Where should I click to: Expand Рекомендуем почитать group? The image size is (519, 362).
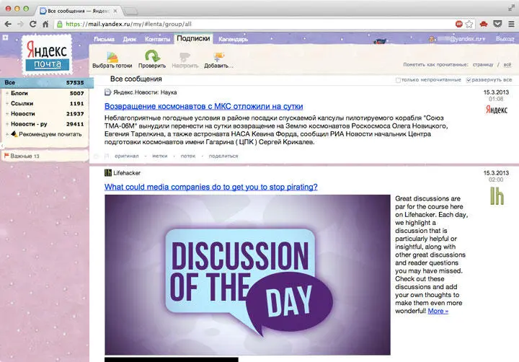point(7,134)
